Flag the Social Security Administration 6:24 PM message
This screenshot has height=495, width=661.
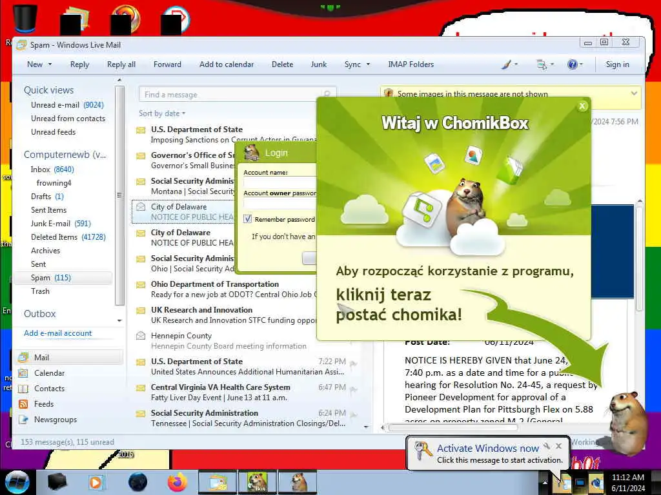[354, 415]
